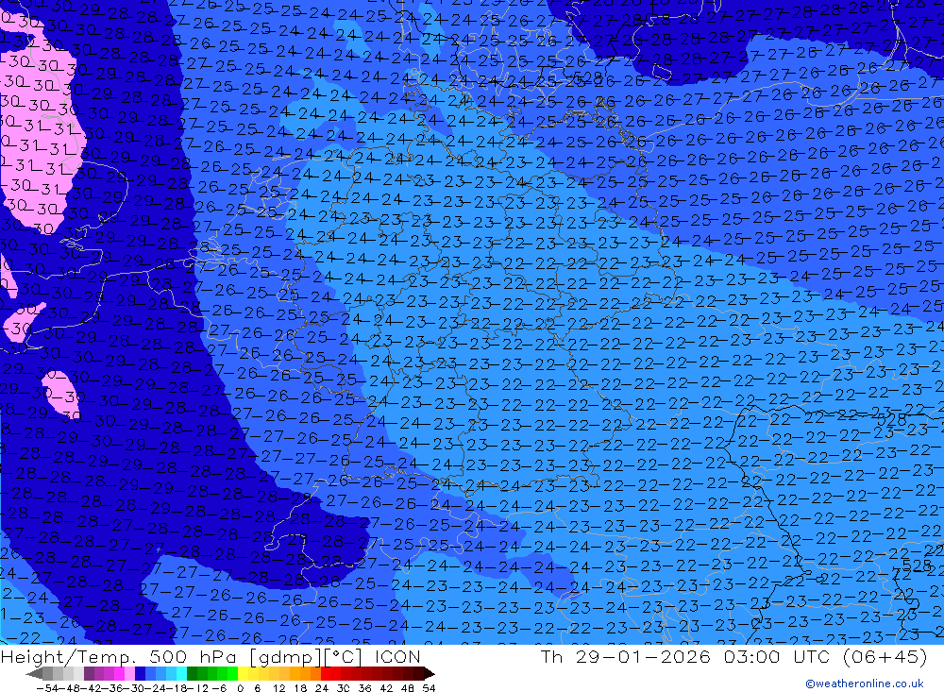Screen dimensions: 944x692
Task: Click the '-54' legend scale label
Action: click(47, 688)
